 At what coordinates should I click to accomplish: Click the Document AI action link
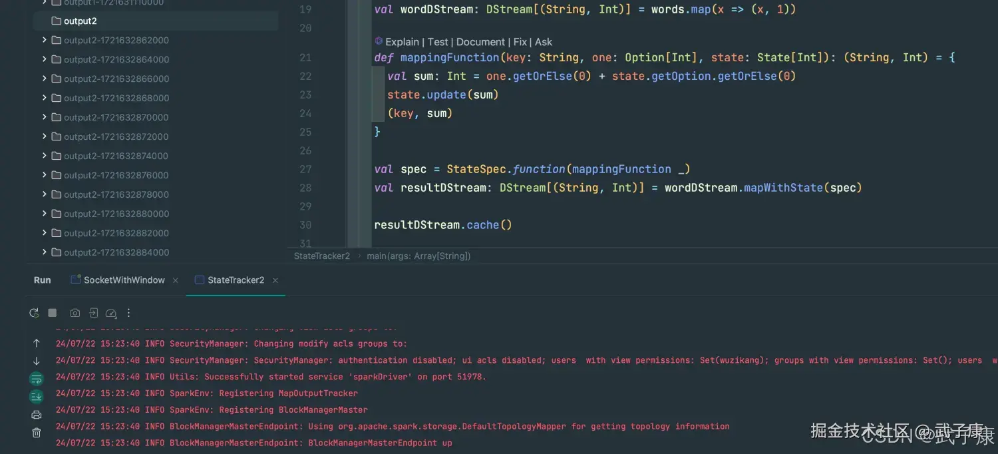[x=481, y=42]
